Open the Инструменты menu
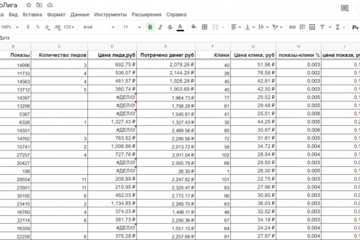360x240 pixels. 110,14
